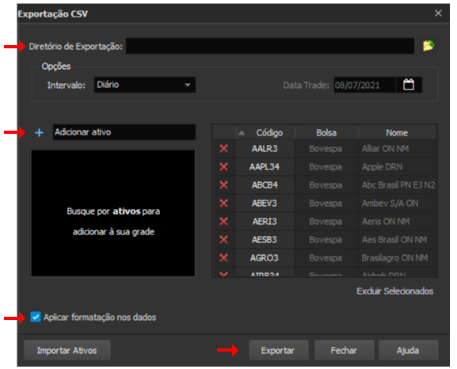
Task: Click Bovespa cell in AALR3 row
Action: pos(326,149)
